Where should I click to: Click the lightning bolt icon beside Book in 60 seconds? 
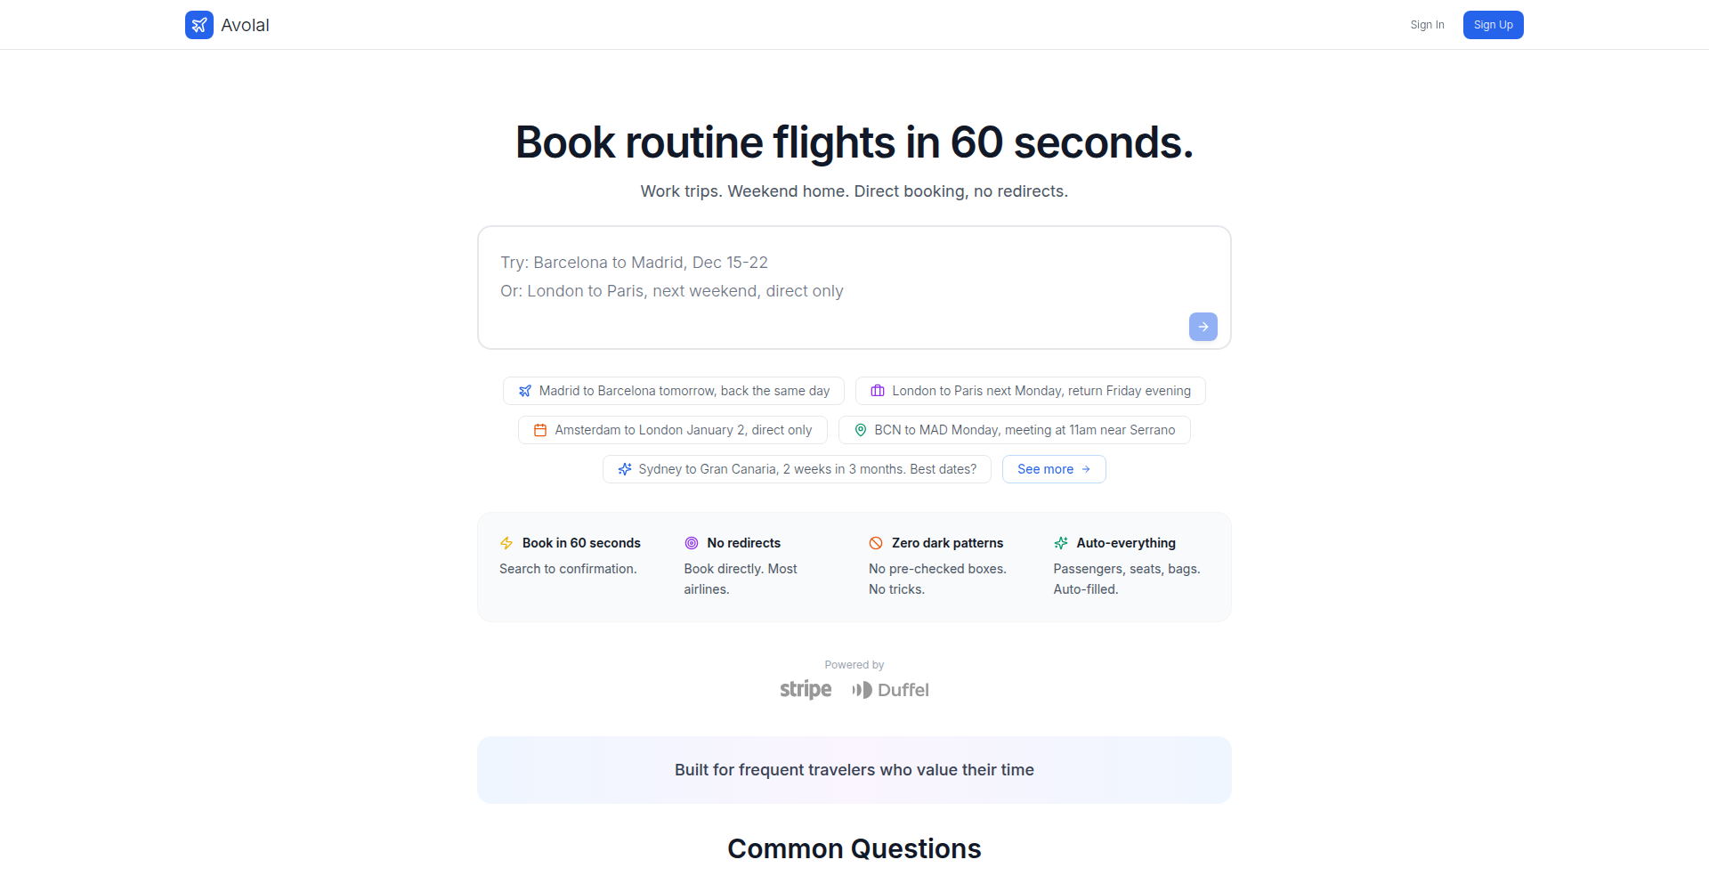[506, 543]
